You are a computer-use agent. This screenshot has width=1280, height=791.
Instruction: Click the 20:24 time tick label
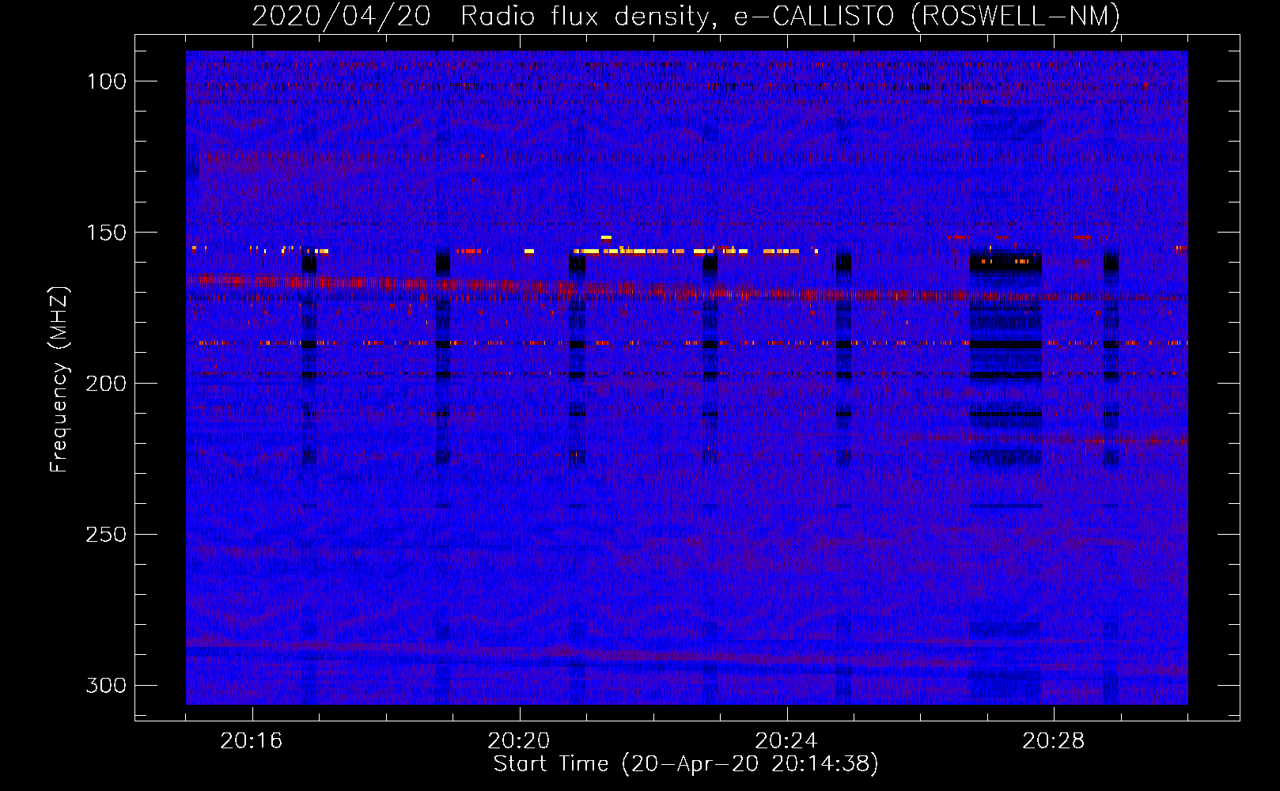(x=786, y=741)
